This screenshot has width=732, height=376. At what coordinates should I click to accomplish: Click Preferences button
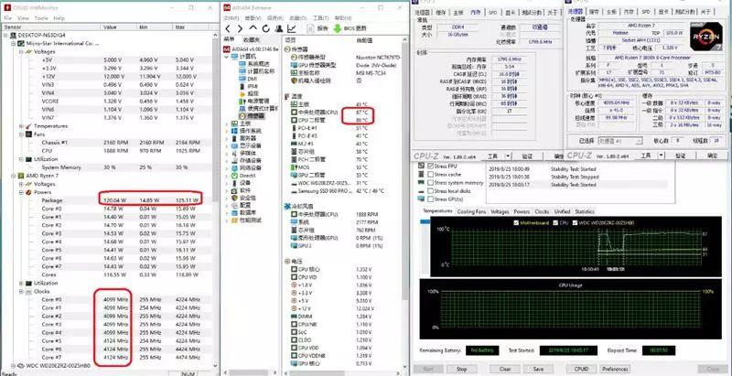pyautogui.click(x=614, y=369)
